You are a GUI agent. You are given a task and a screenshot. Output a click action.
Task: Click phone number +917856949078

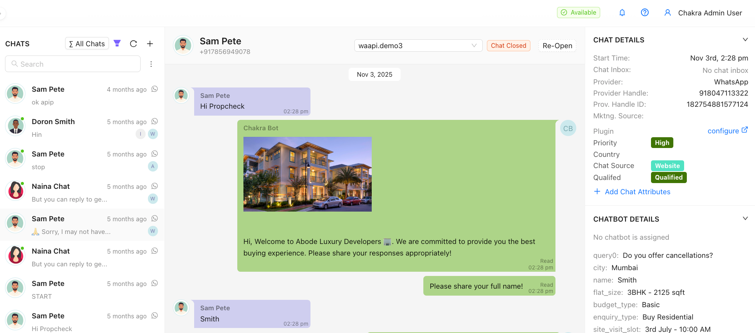pyautogui.click(x=225, y=52)
